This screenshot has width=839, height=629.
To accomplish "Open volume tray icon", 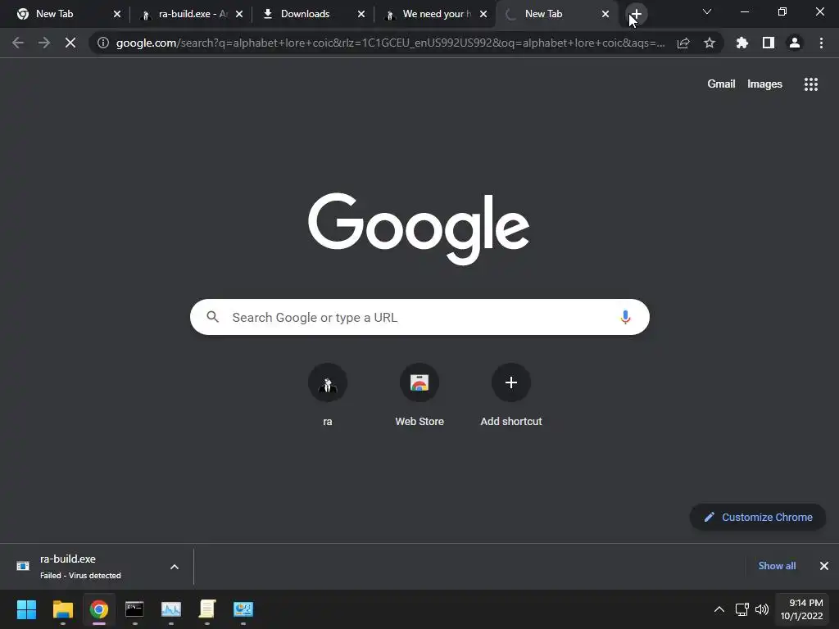I will pyautogui.click(x=762, y=609).
